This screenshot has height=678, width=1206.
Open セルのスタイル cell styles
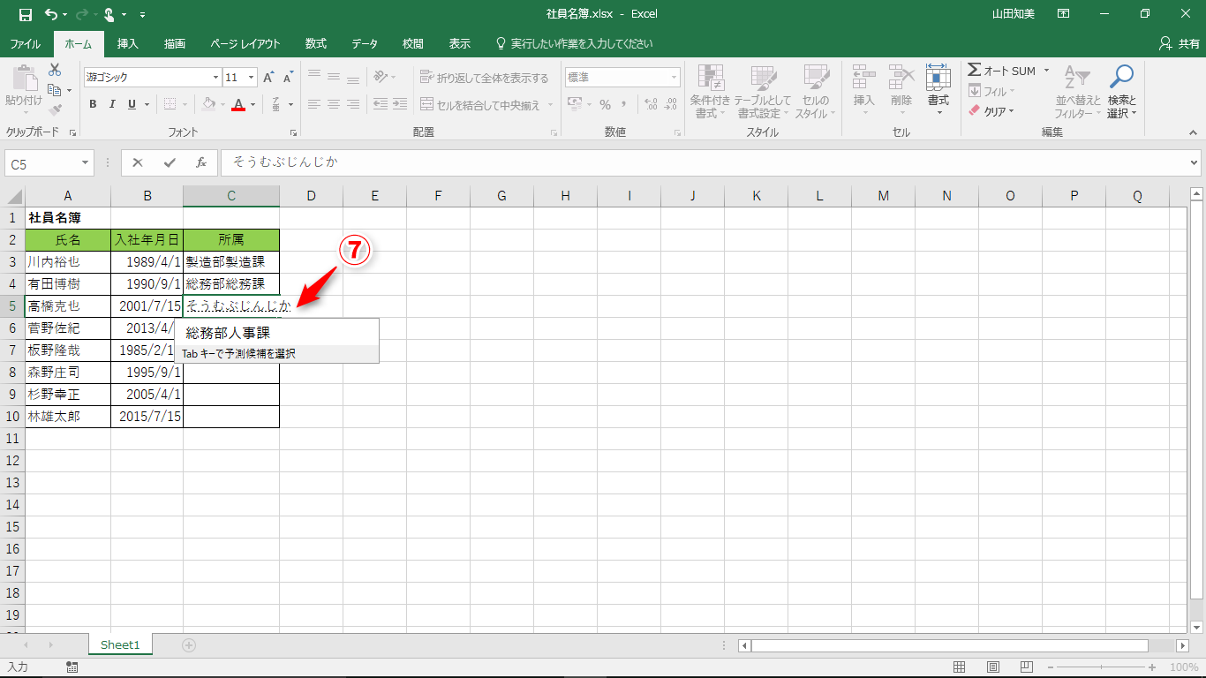click(816, 92)
